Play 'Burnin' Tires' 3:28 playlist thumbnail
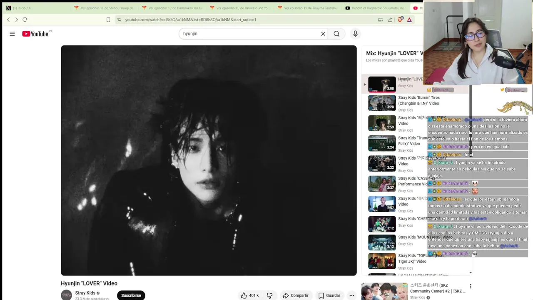 (x=382, y=103)
